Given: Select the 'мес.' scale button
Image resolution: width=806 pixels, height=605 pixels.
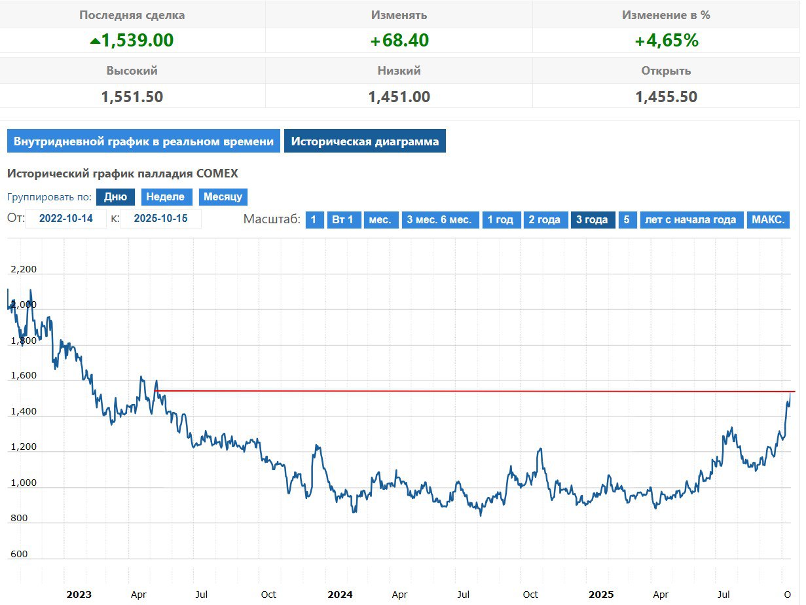Looking at the screenshot, I should tap(380, 220).
